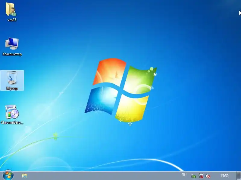Switch input language via RU indicator
Image resolution: width=241 pixels, height=180 pixels.
[x=184, y=175]
